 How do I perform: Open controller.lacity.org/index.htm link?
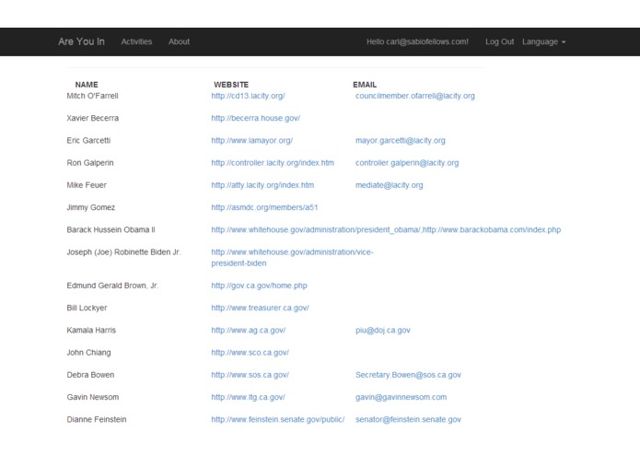coord(273,163)
